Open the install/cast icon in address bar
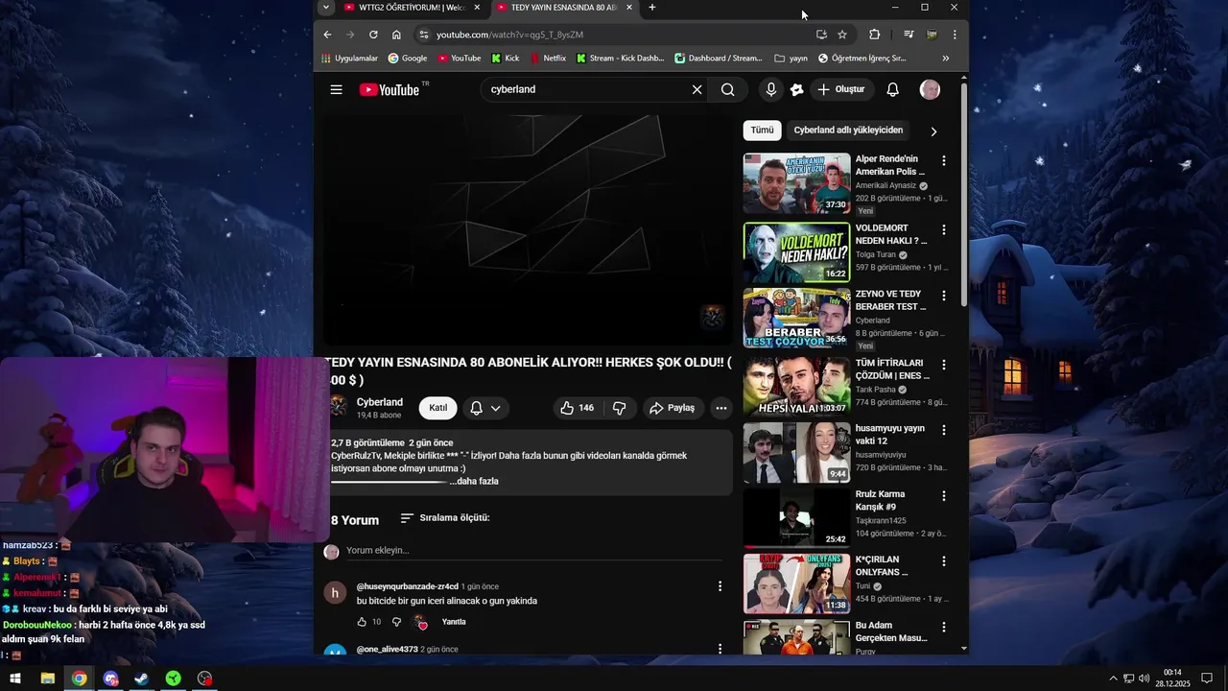This screenshot has width=1228, height=691. [x=821, y=35]
